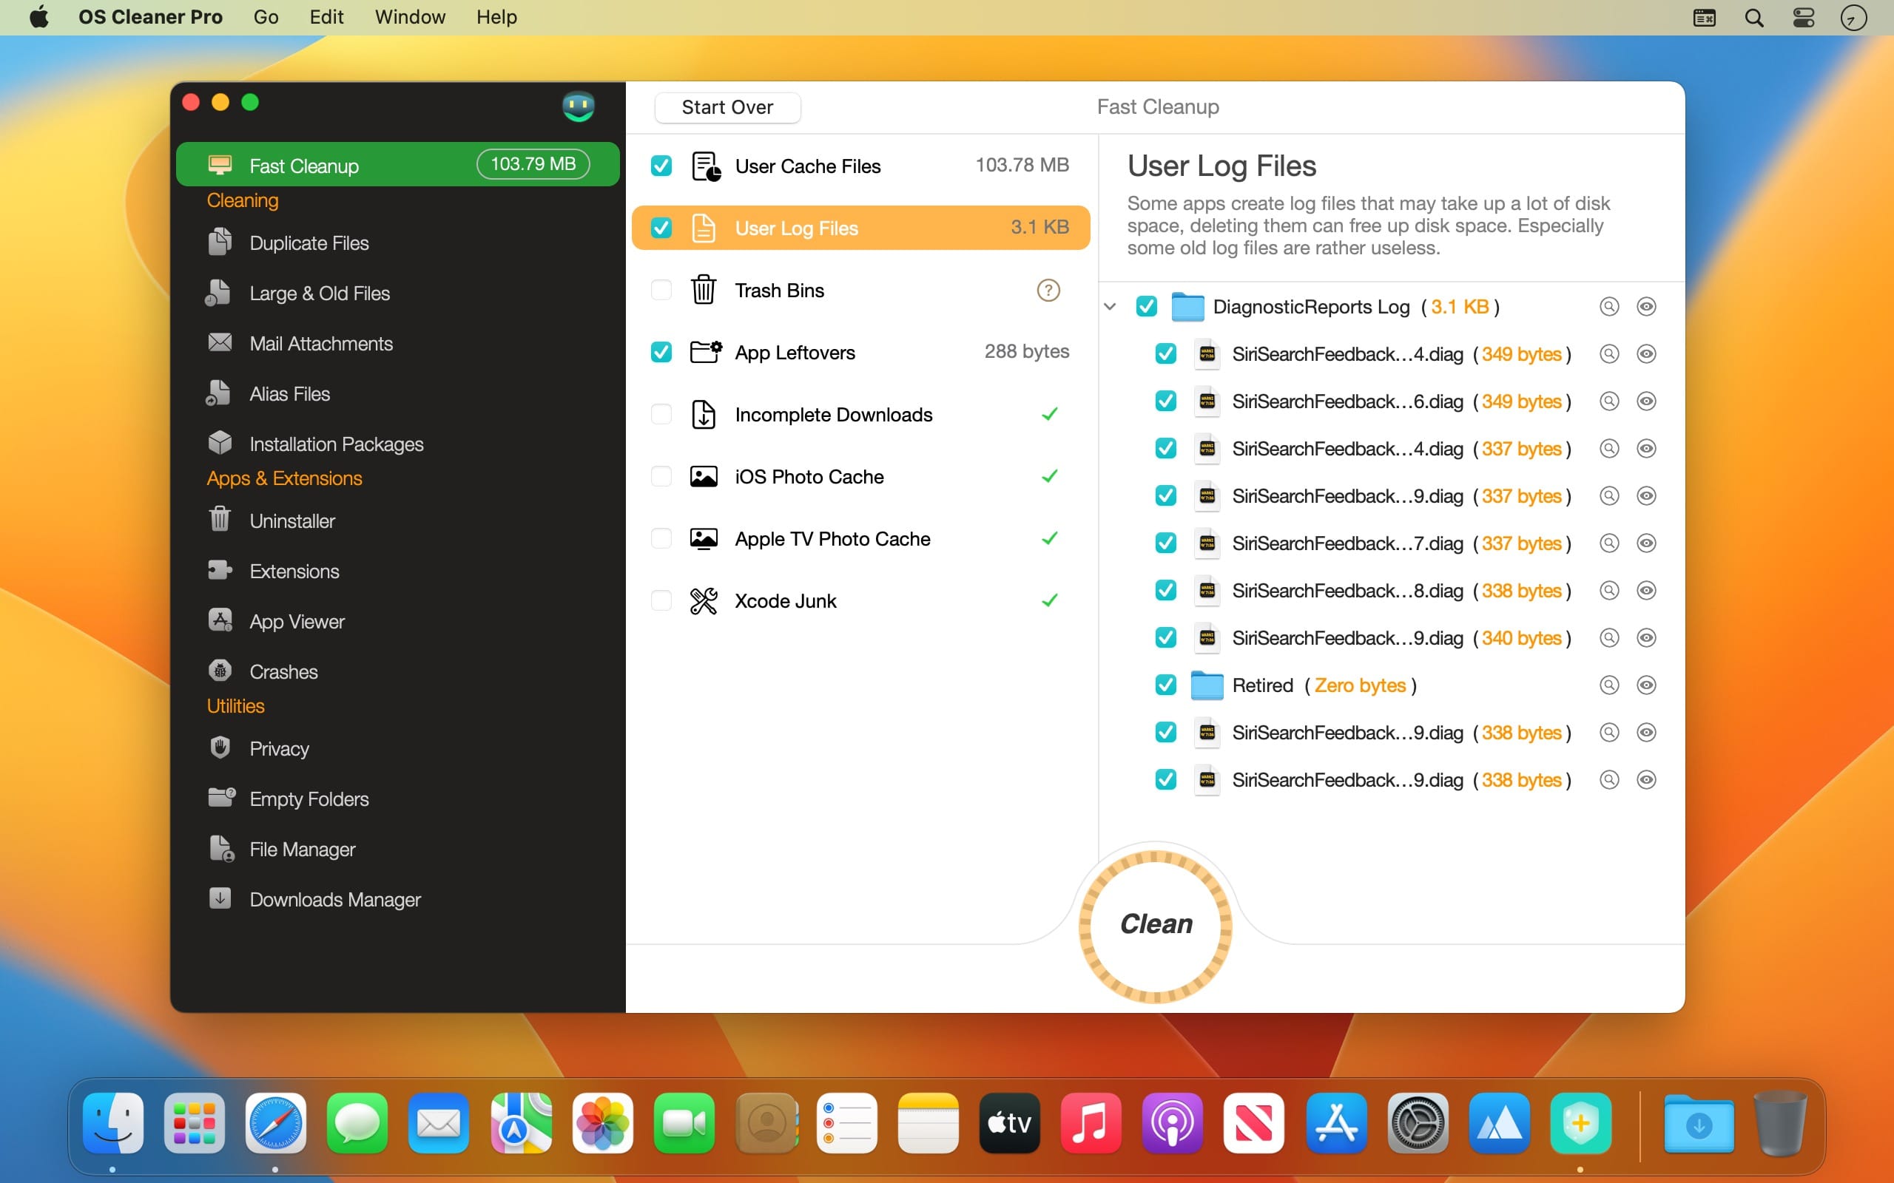
Task: Collapse the DiagnosticReports Log tree chevron
Action: (x=1110, y=307)
